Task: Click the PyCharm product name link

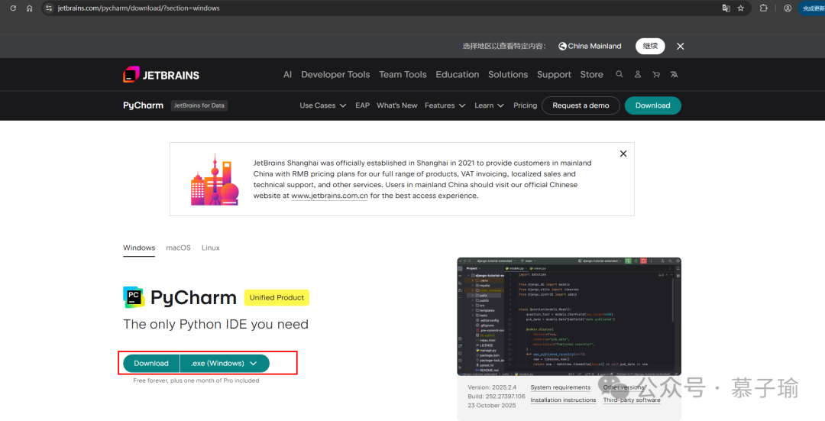Action: [143, 105]
